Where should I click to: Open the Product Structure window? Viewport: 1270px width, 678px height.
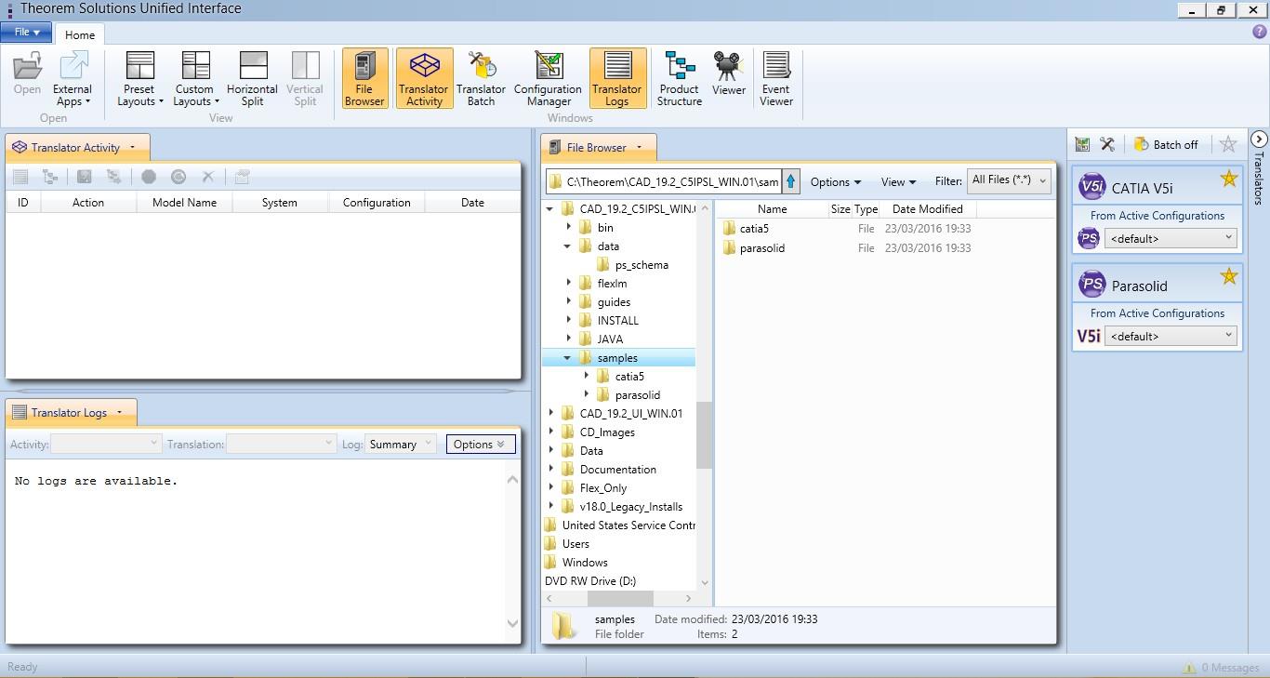tap(680, 79)
